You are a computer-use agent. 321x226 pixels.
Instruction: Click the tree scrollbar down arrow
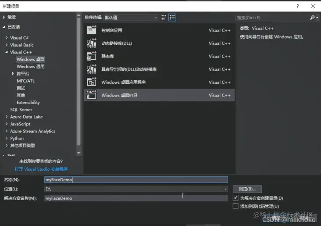click(79, 153)
